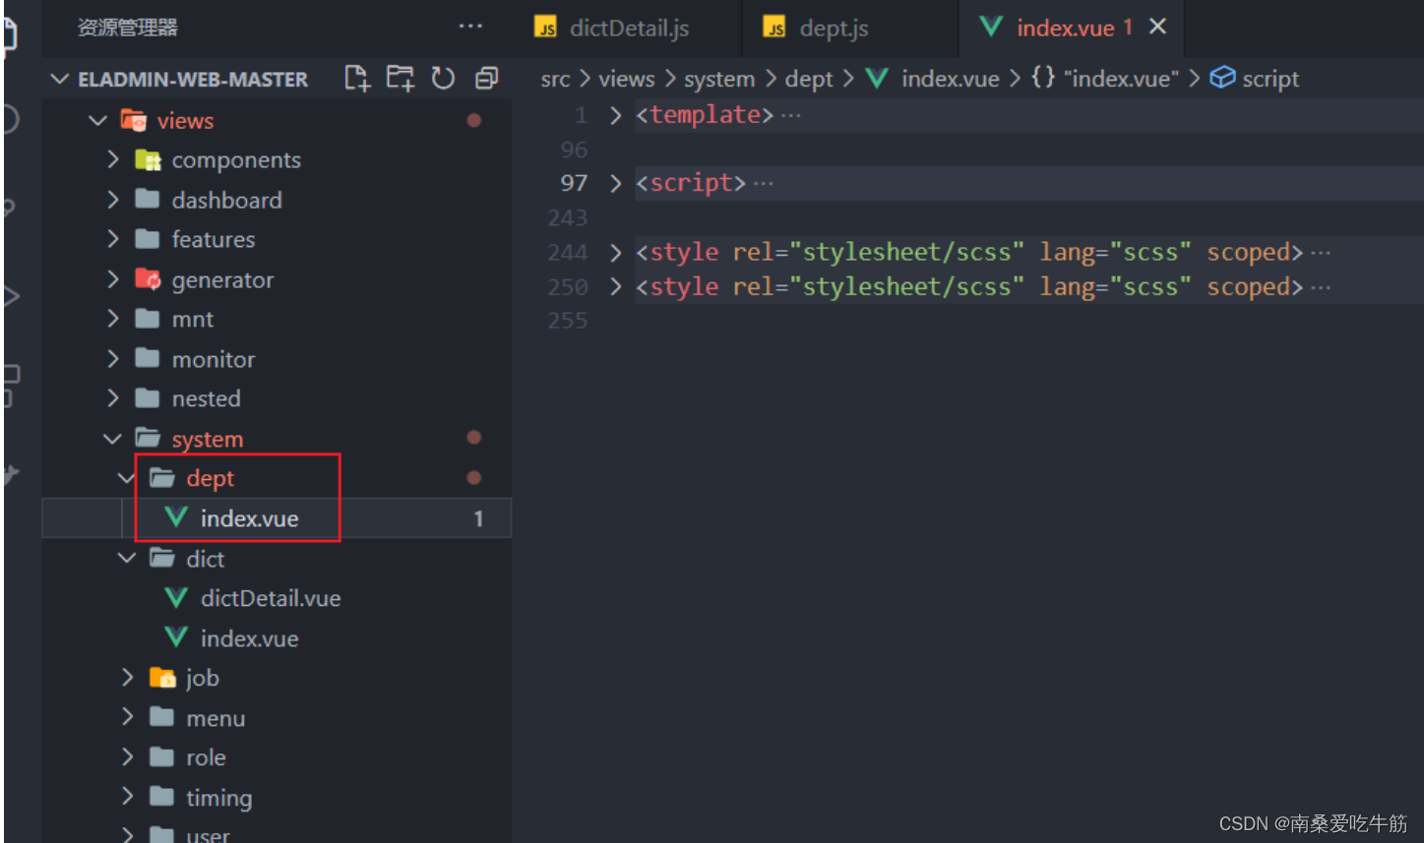Image resolution: width=1424 pixels, height=843 pixels.
Task: Click the job folder icon
Action: 162,678
